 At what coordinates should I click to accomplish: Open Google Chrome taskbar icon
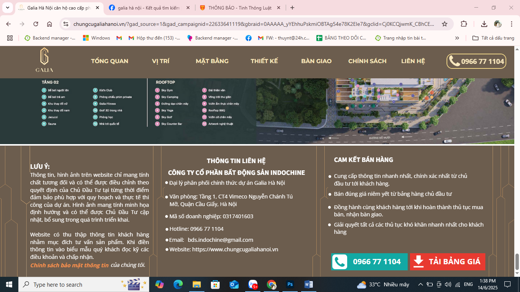pos(271,284)
